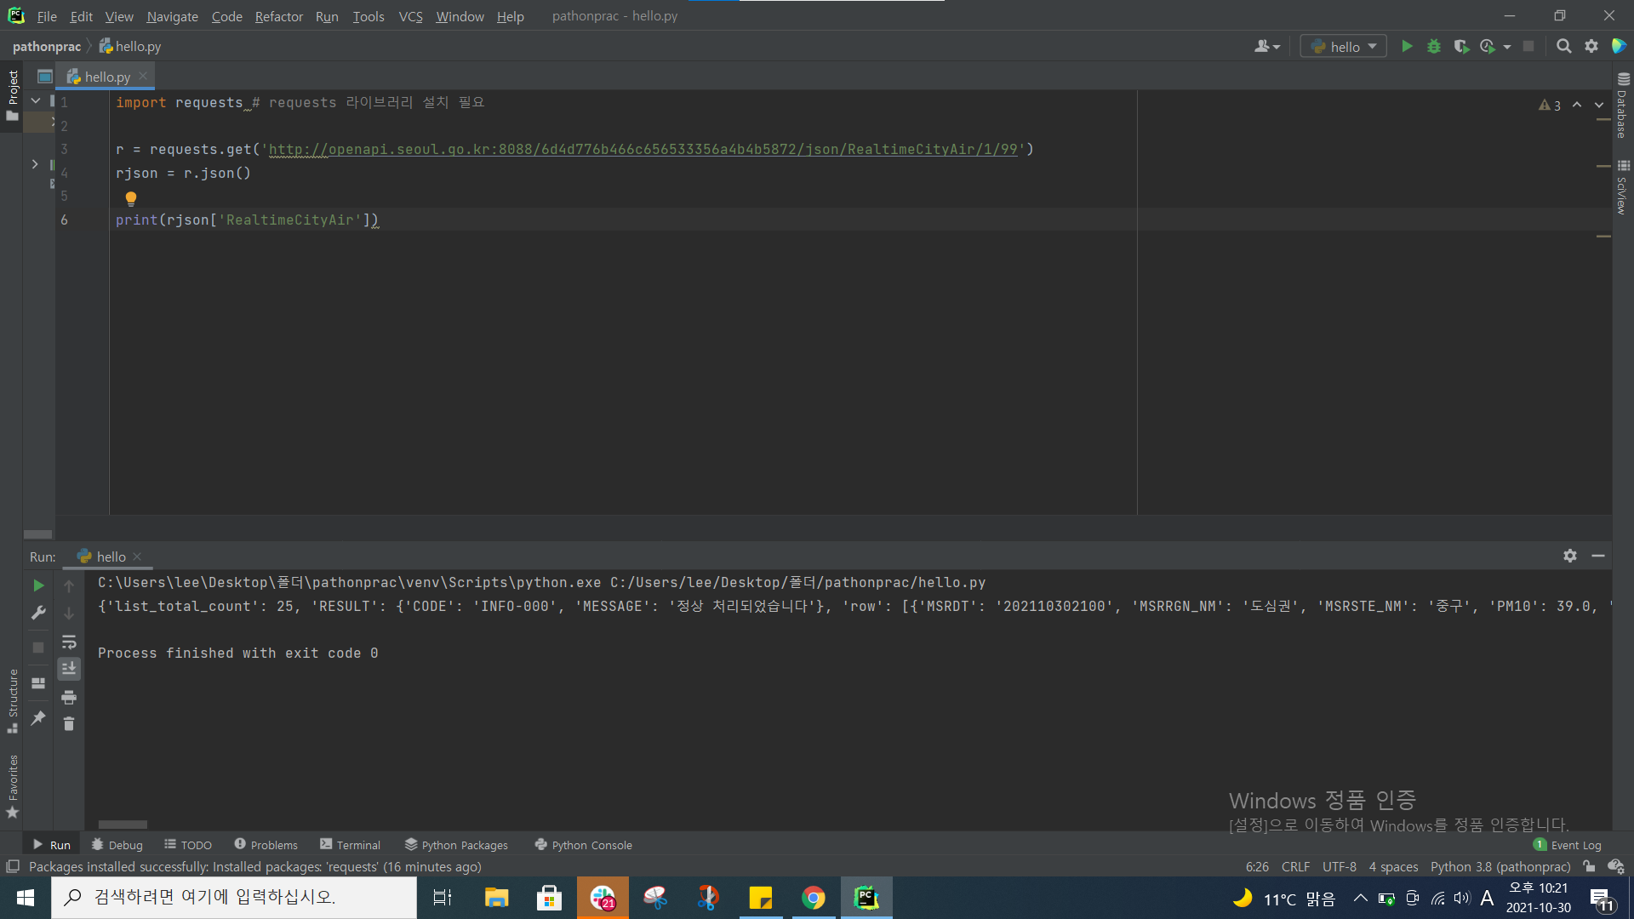
Task: Click the print output icon in Run panel
Action: click(x=69, y=698)
